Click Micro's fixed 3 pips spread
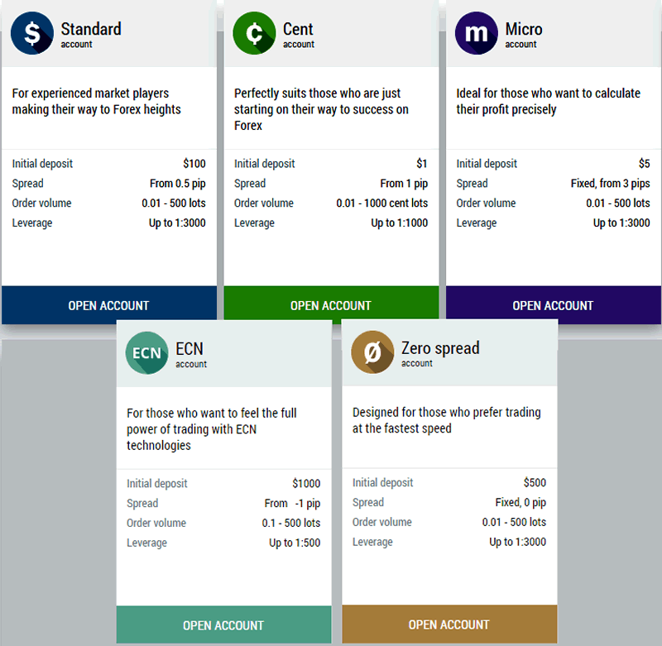 click(611, 184)
